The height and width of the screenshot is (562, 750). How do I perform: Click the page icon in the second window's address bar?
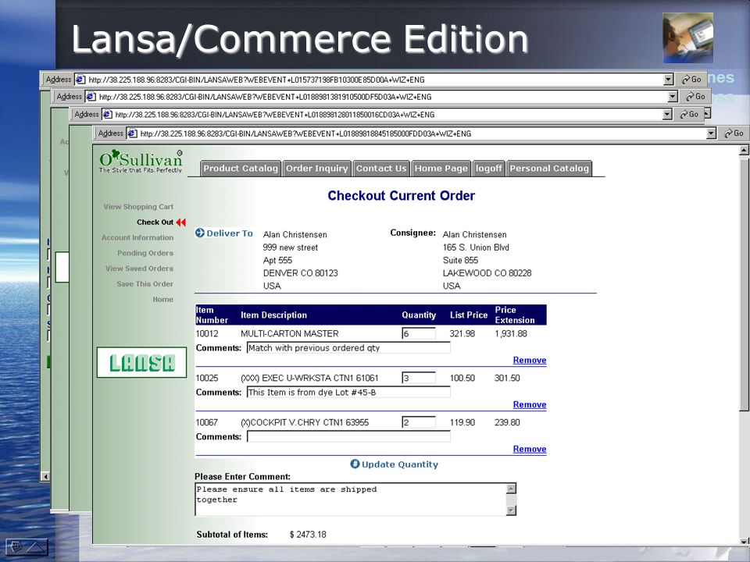coord(91,97)
